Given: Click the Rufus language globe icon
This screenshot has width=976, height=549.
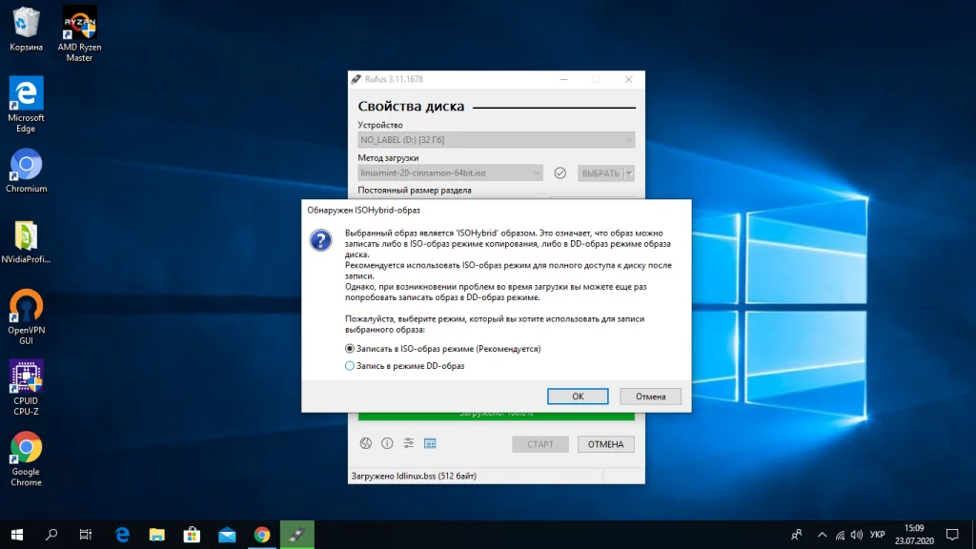Looking at the screenshot, I should pyautogui.click(x=365, y=443).
